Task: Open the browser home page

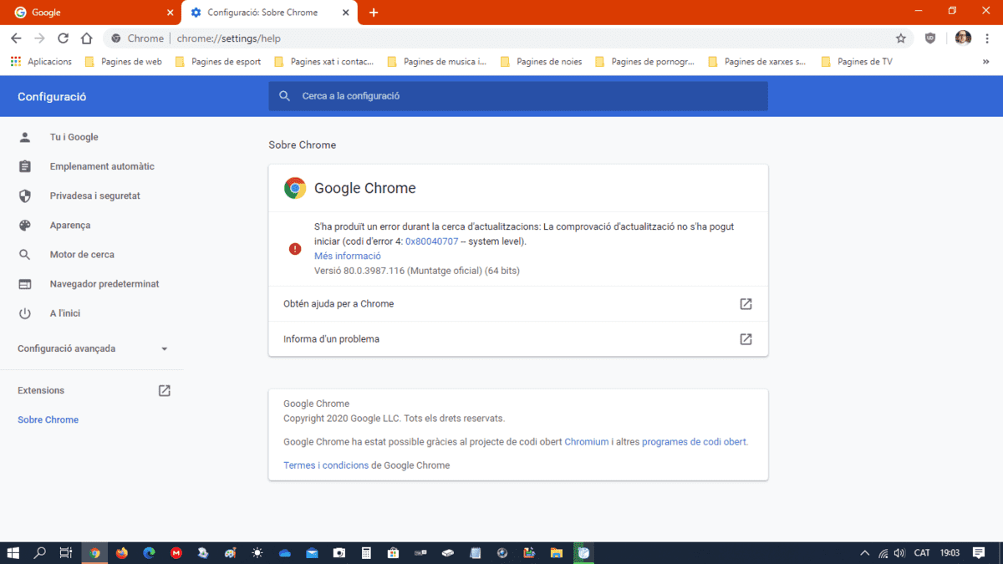Action: (x=86, y=38)
